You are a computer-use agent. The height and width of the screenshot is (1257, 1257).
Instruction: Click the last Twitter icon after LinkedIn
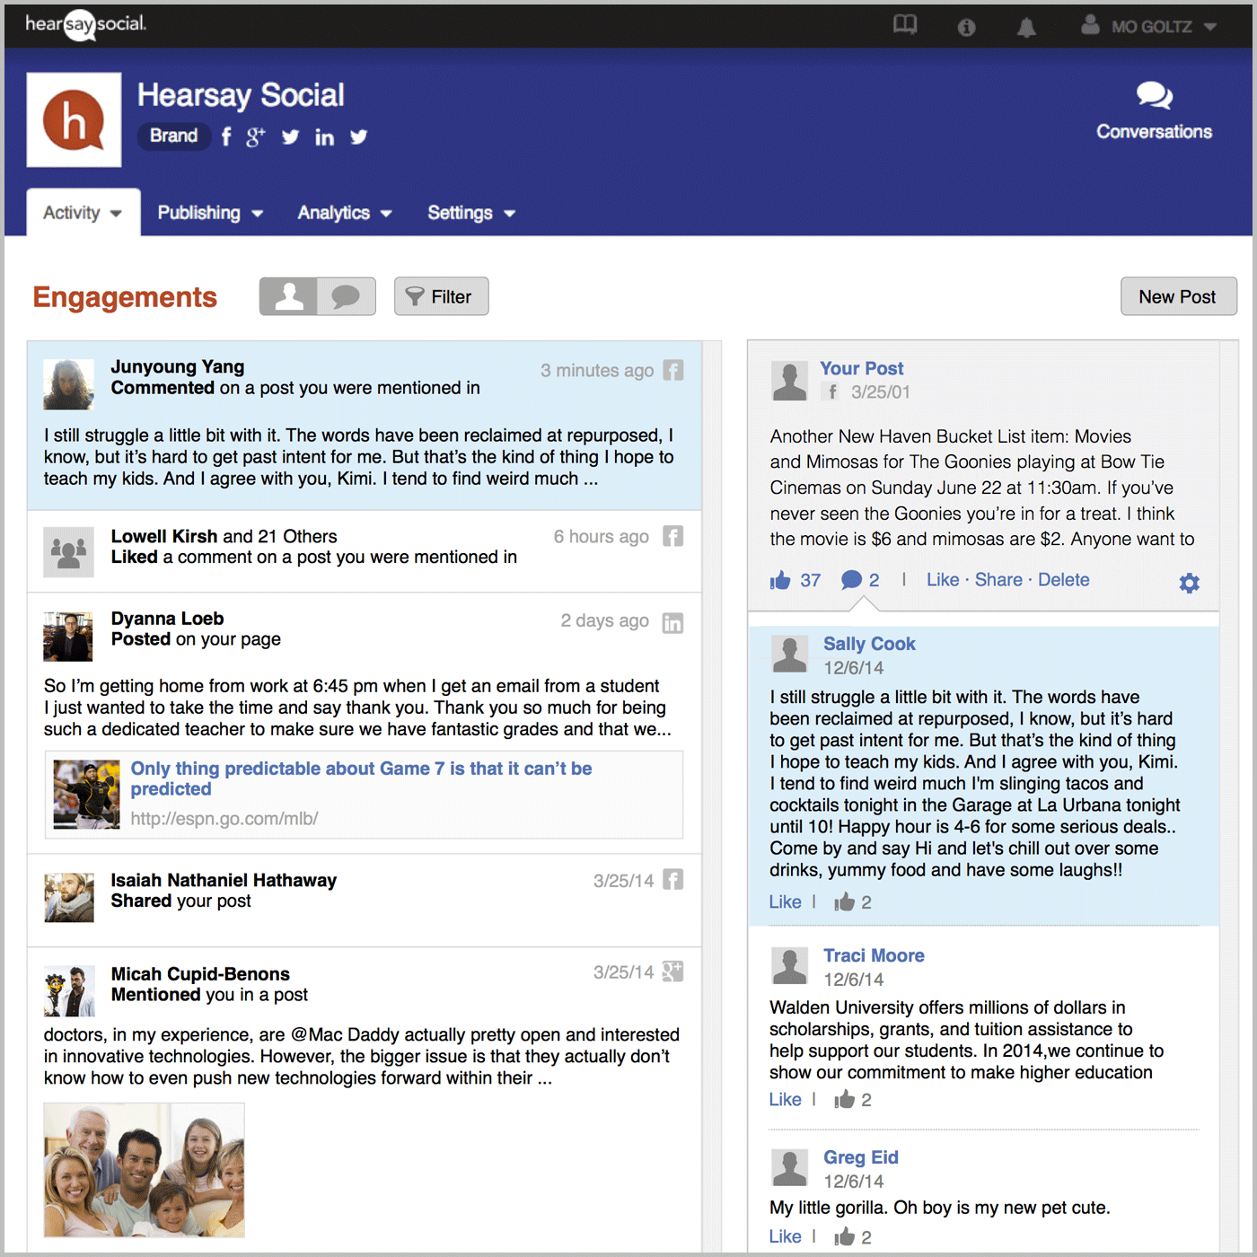(358, 136)
